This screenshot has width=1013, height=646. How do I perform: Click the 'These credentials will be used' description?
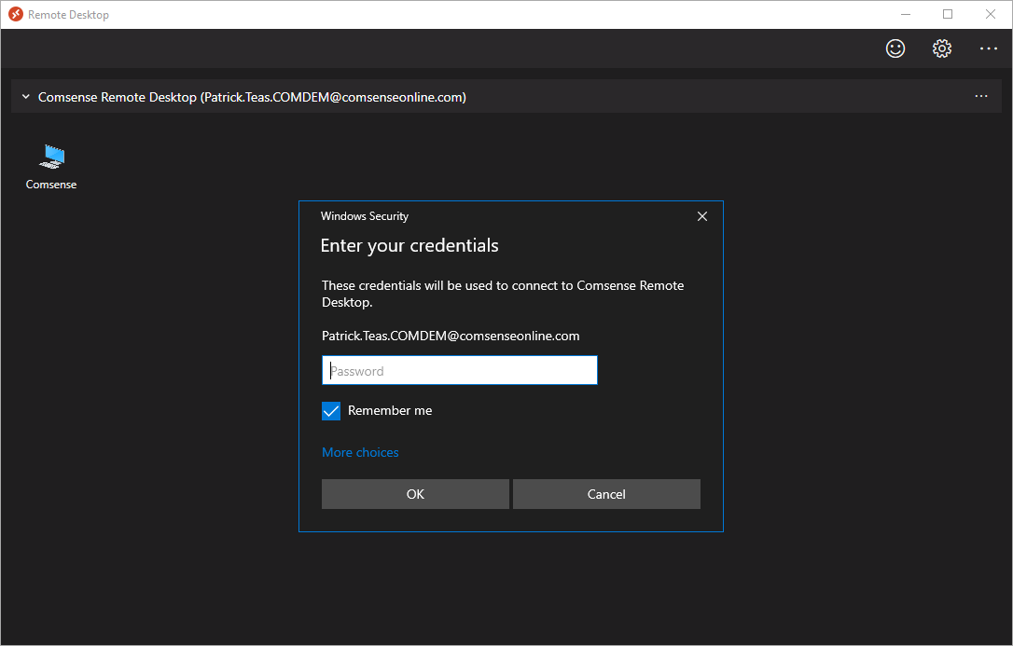(x=503, y=294)
